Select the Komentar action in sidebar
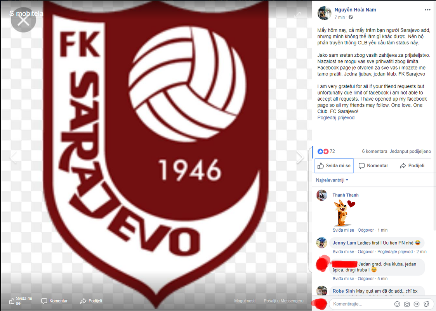Image resolution: width=436 pixels, height=311 pixels. [x=373, y=166]
